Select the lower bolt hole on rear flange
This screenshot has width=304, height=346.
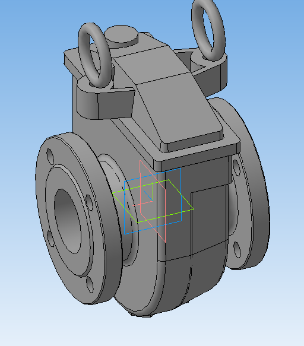click(237, 250)
